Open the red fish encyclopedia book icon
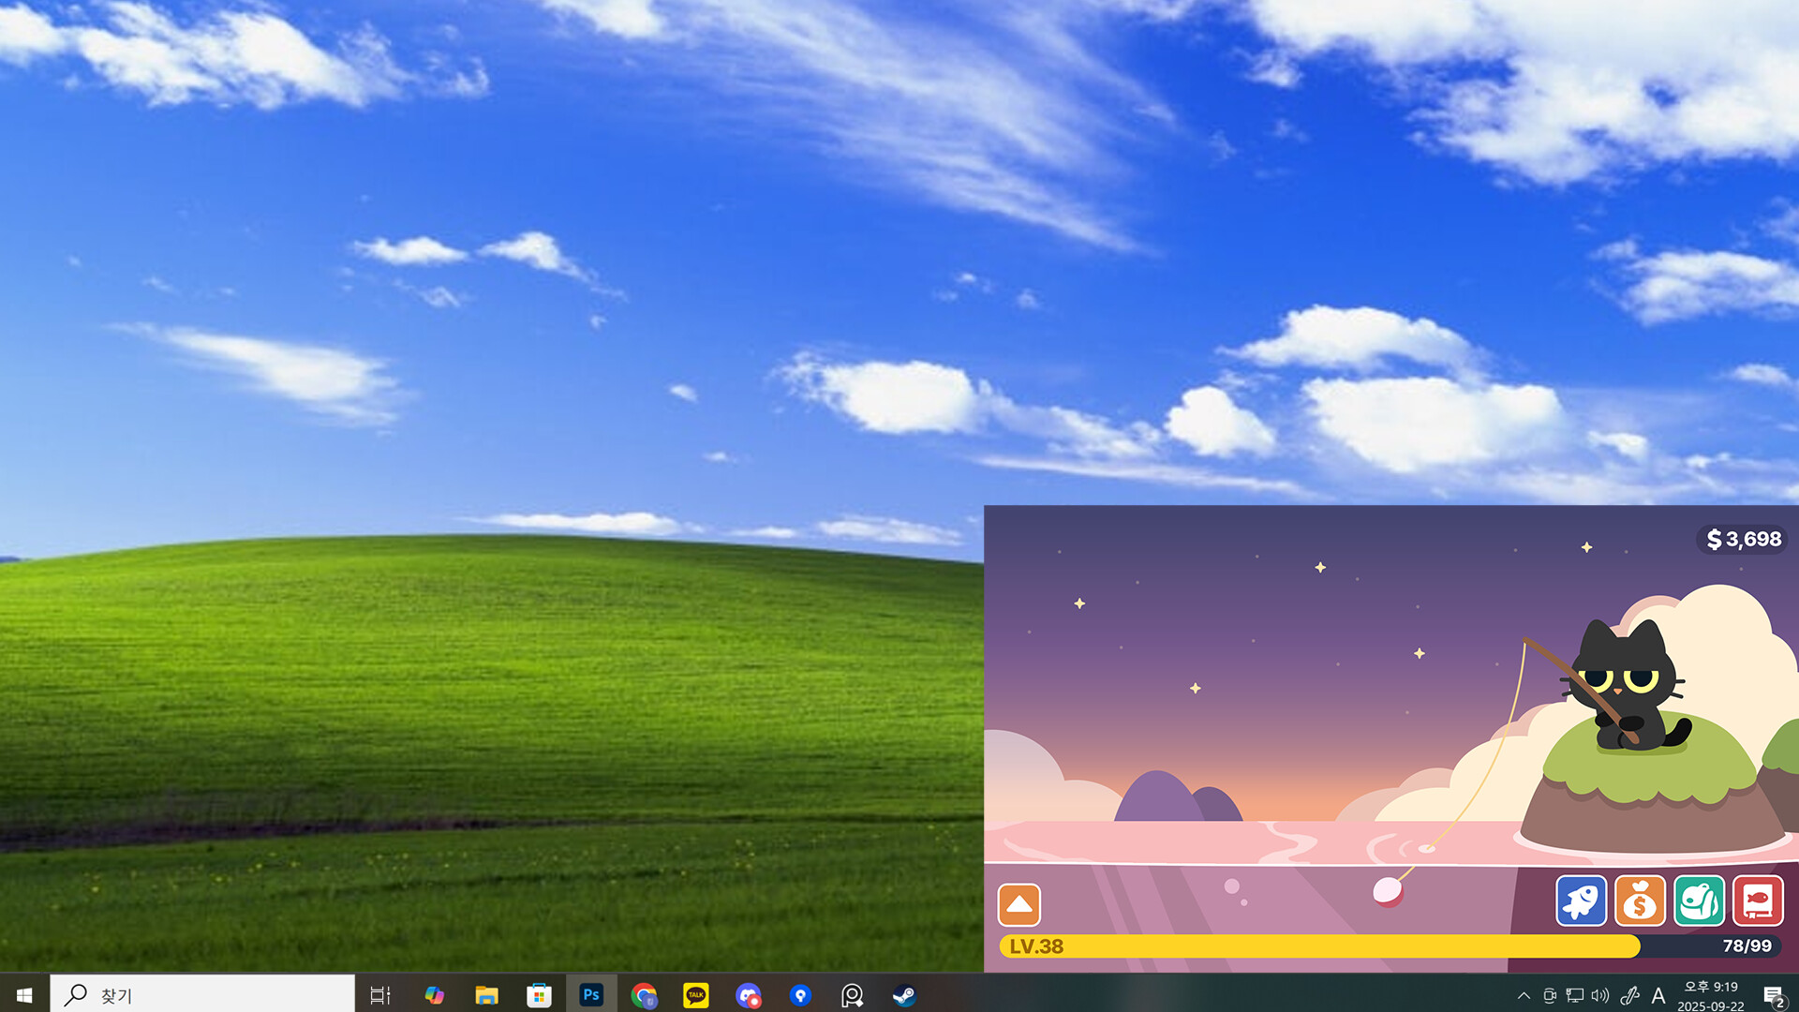The height and width of the screenshot is (1012, 1799). tap(1760, 901)
